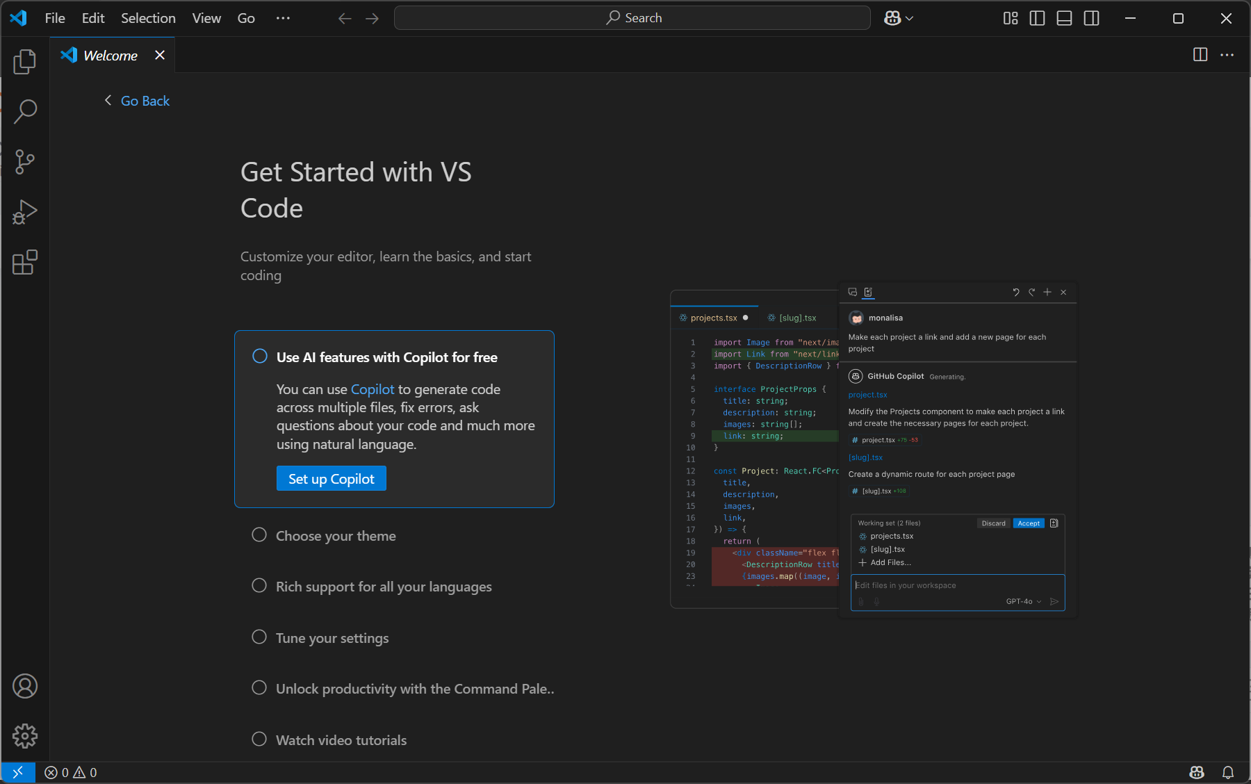Viewport: 1251px width, 784px height.
Task: Mark 'Choose your theme' step circle
Action: coord(259,534)
